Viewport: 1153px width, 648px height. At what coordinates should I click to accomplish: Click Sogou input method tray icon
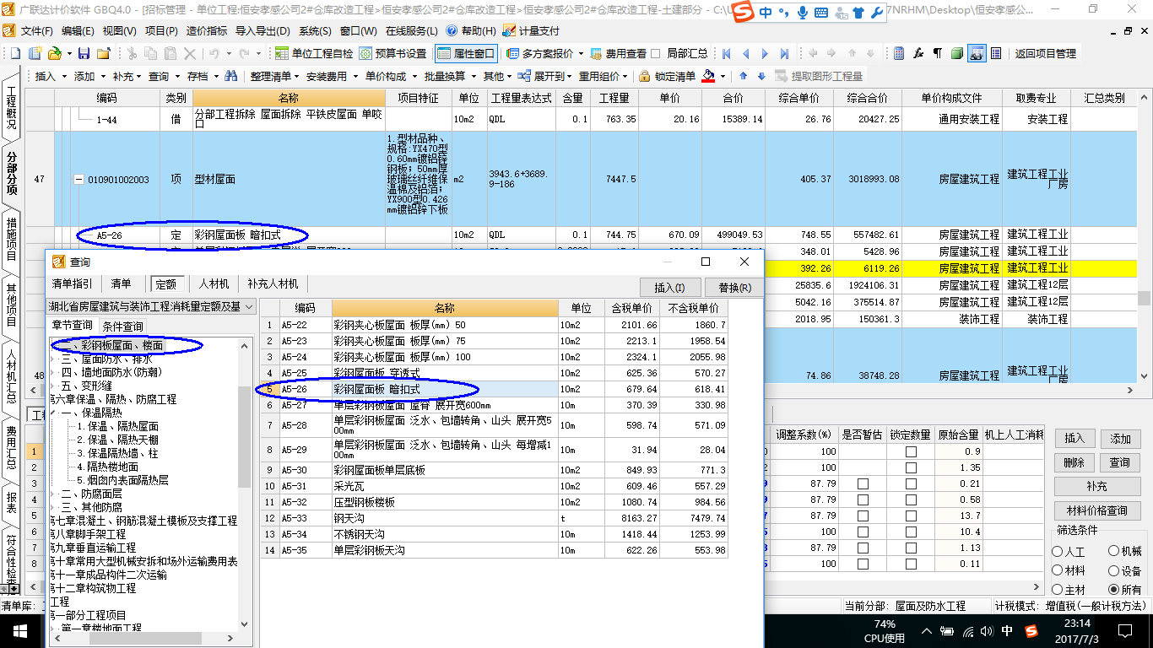[1031, 631]
